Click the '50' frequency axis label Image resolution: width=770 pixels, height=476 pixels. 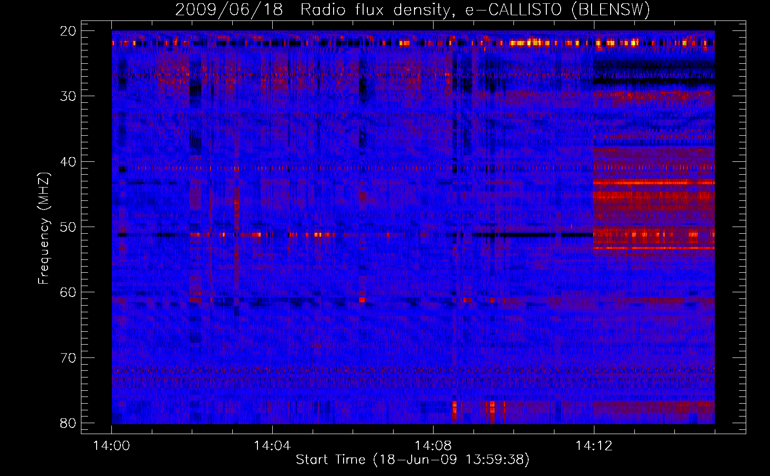(x=69, y=227)
